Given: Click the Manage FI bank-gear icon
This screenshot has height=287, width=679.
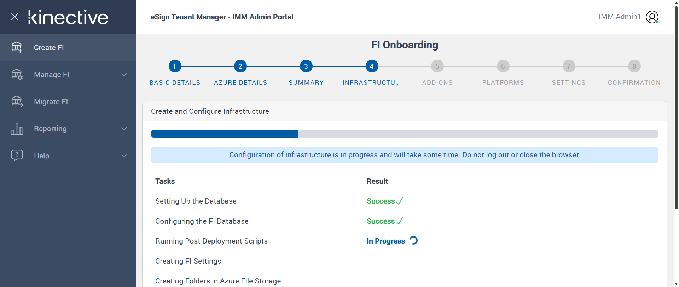Looking at the screenshot, I should (17, 75).
